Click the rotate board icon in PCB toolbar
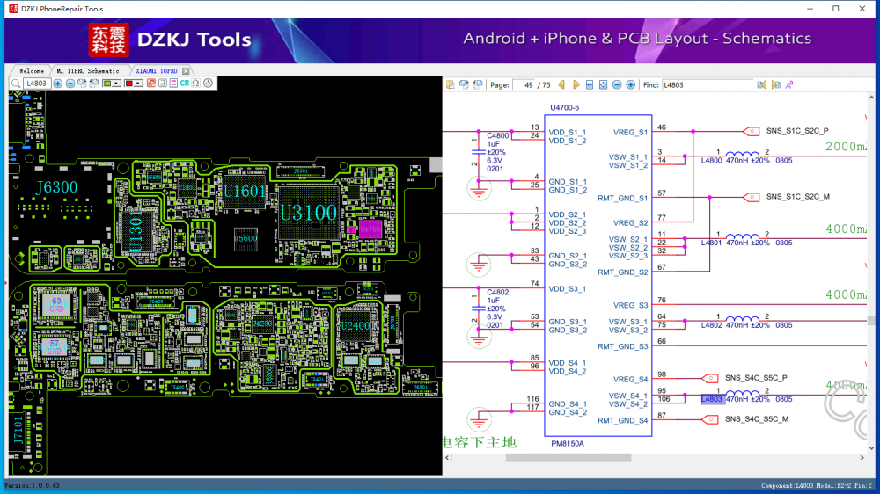 tap(82, 83)
